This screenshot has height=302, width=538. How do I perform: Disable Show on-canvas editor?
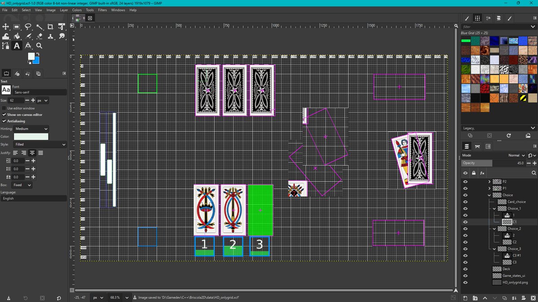click(x=4, y=115)
